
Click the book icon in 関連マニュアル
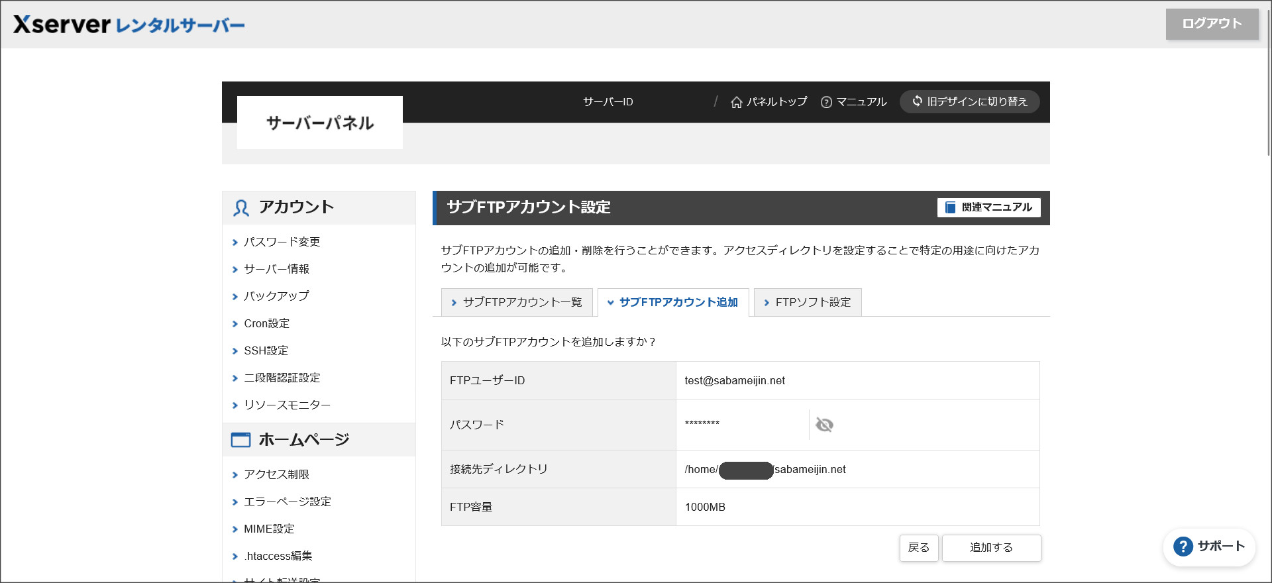point(950,207)
